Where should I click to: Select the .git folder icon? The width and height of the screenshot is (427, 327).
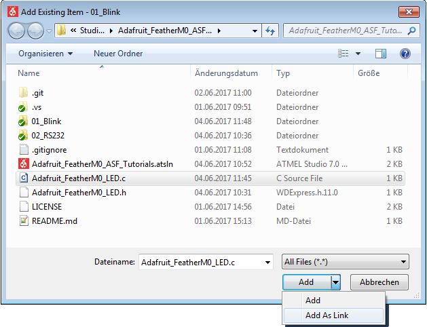pos(23,93)
